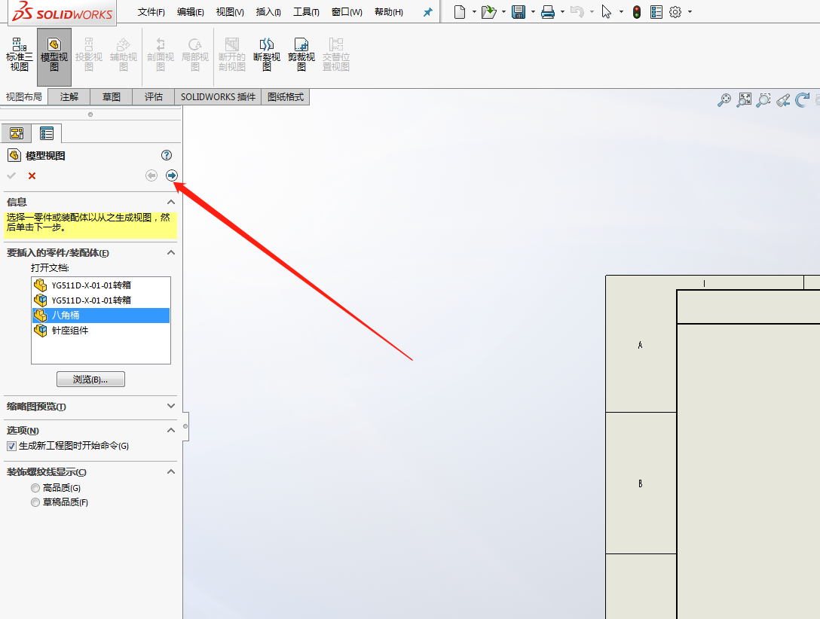Collapse the 选项(N) section
This screenshot has height=619, width=820.
171,431
